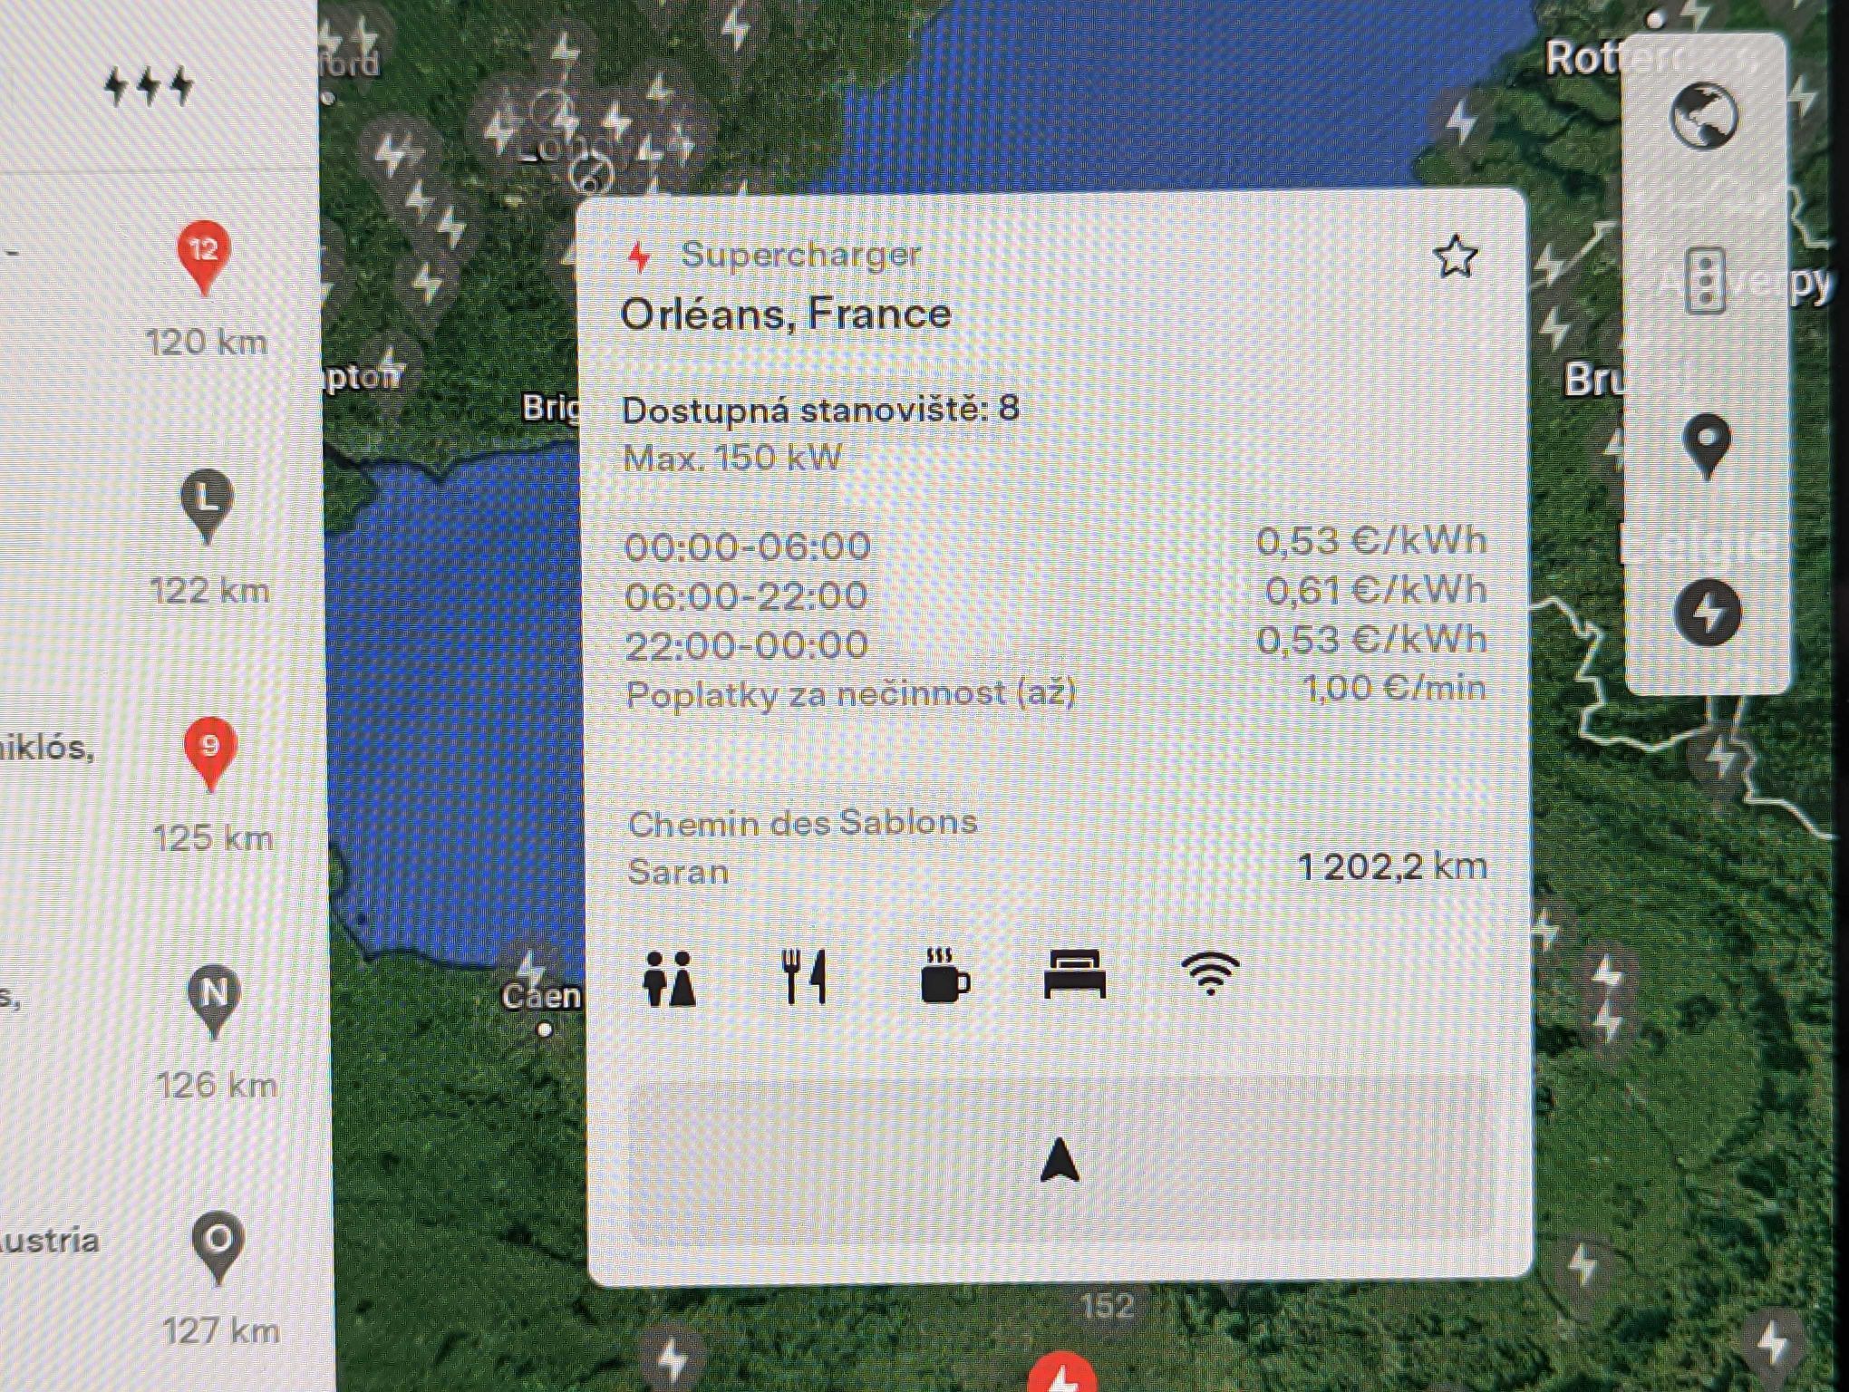Tap the red charger pin on the map's bottom edge

point(1062,1372)
